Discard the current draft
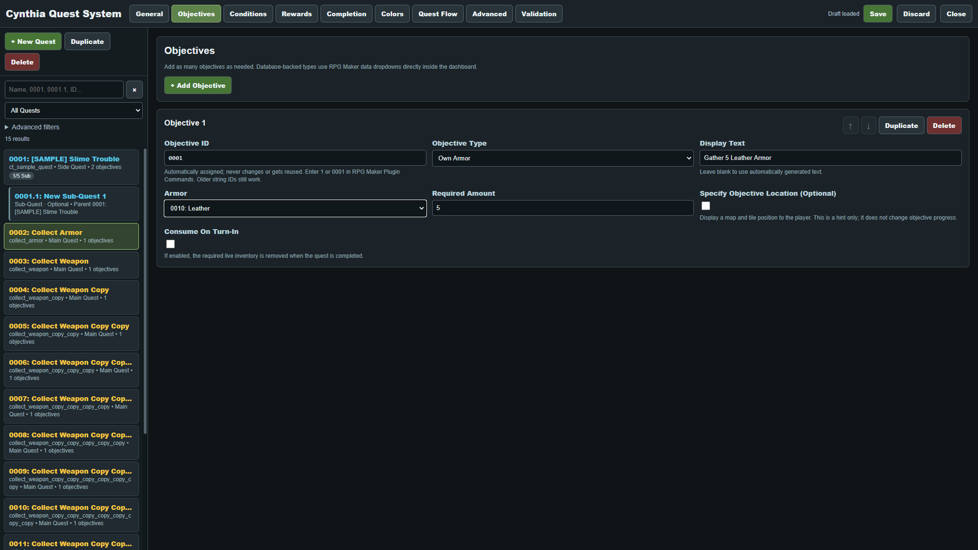The width and height of the screenshot is (978, 550). [916, 14]
